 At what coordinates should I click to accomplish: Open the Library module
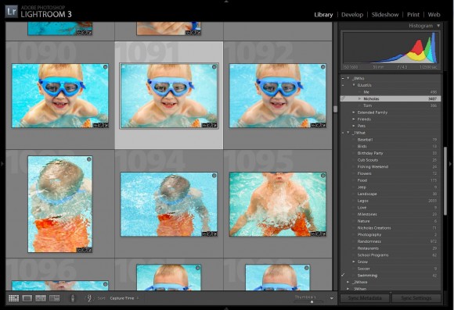[x=323, y=14]
